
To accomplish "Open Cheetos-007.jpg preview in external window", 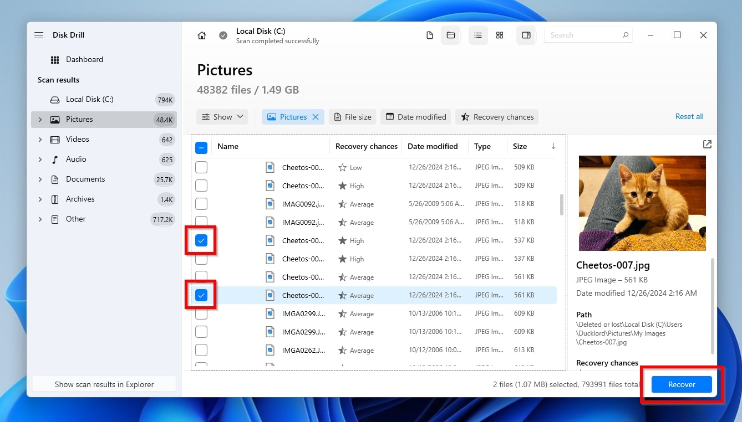I will click(x=707, y=144).
